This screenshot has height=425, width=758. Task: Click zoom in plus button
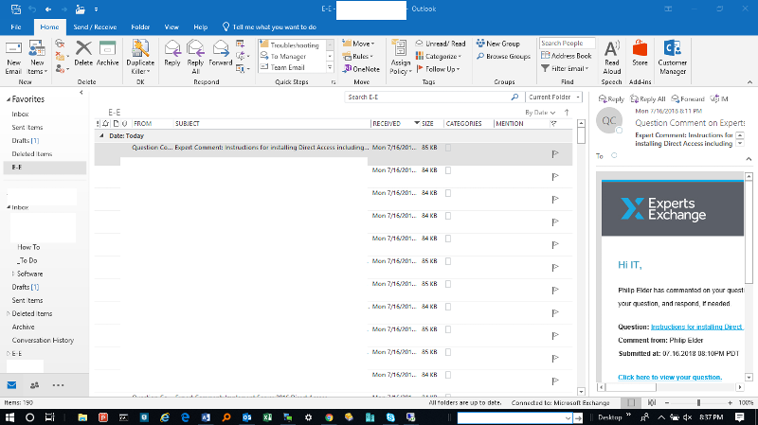(730, 402)
